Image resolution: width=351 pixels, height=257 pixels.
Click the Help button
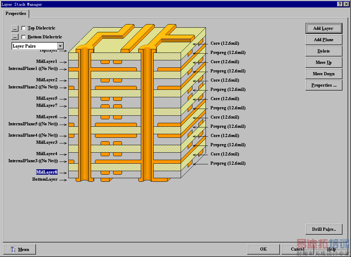(x=331, y=249)
